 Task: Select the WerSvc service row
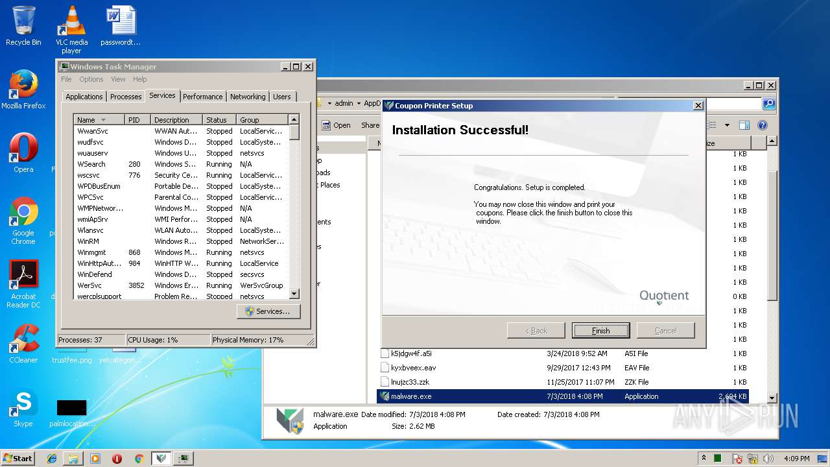pyautogui.click(x=181, y=285)
